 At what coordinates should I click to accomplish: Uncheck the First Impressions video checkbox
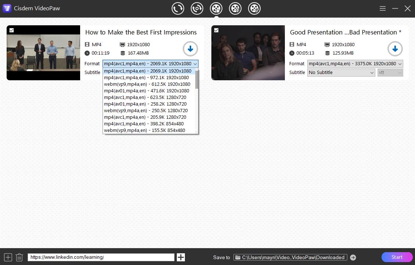pos(11,30)
